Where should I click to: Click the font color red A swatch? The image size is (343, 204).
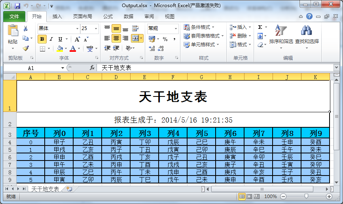coord(73,49)
